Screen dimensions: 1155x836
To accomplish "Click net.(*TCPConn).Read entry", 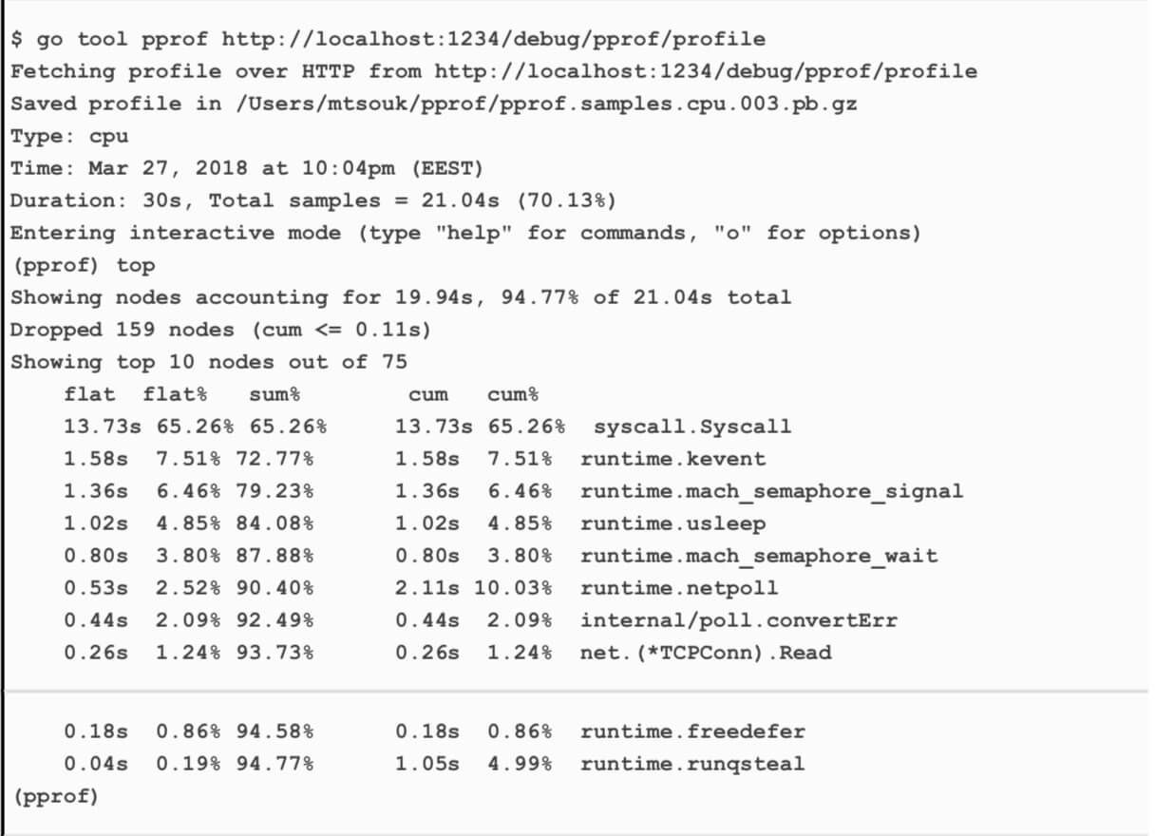I will coord(705,653).
